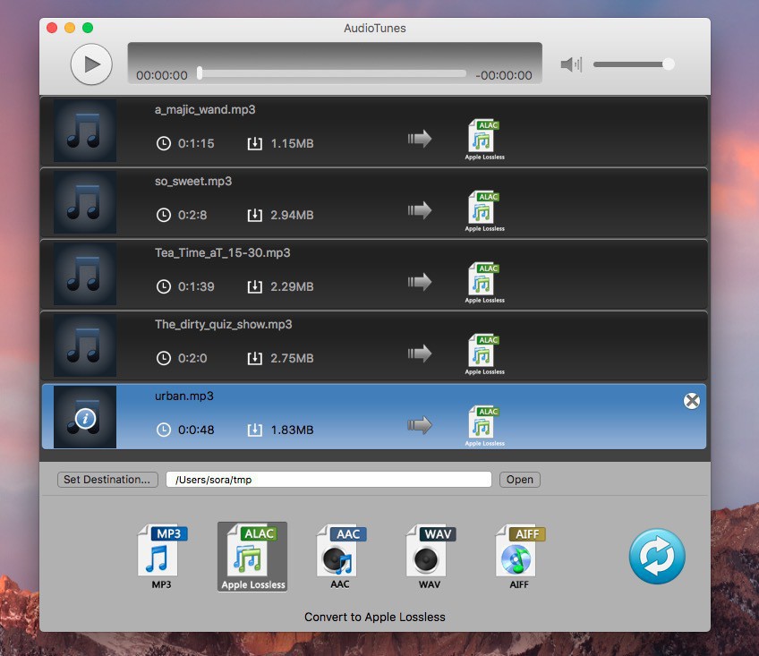
Task: Click the Convert to Apple Lossless status text
Action: tap(375, 617)
